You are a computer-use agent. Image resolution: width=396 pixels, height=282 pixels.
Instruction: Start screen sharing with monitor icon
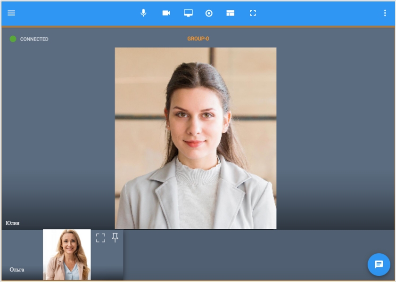188,13
